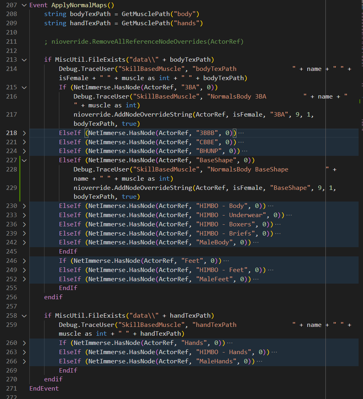This screenshot has width=363, height=399.
Task: Click "handTexPath" string in line 259 trace
Action: (x=244, y=325)
